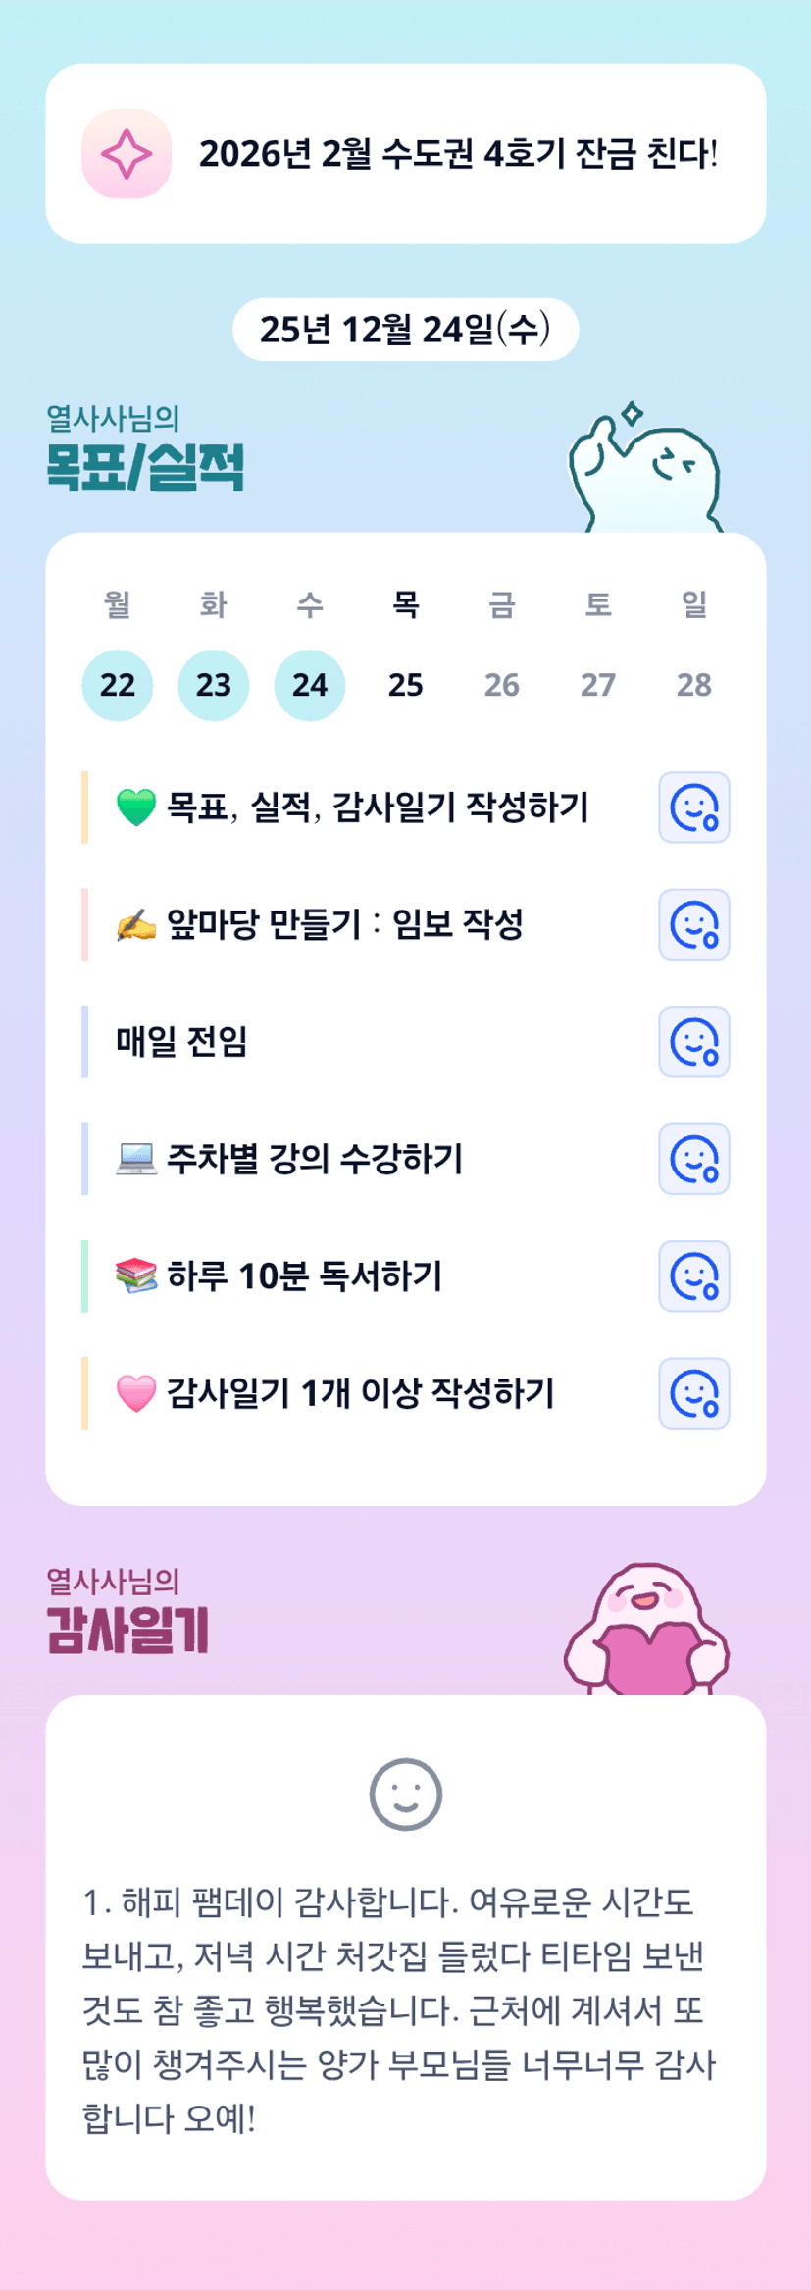Click the smiley face in gratitude card
The height and width of the screenshot is (2290, 811).
(405, 1795)
